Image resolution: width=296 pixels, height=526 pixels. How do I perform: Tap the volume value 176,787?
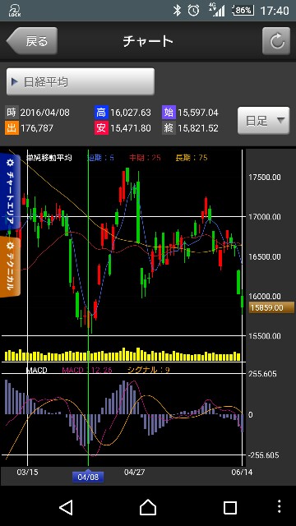[37, 128]
